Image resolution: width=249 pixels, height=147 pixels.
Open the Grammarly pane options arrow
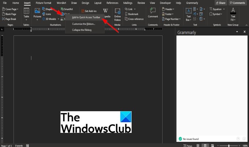point(237,32)
